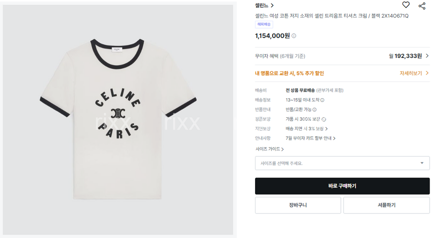The width and height of the screenshot is (433, 238).
Task: Expand the 사이즈 가이드 size guide
Action: [269, 149]
